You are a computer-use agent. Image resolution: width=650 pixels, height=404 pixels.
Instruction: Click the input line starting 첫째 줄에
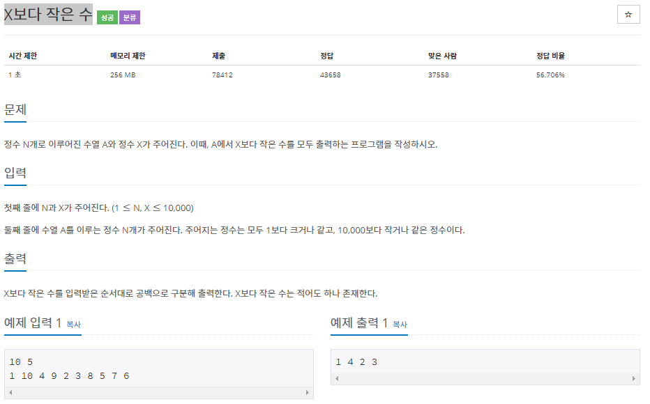pos(98,208)
